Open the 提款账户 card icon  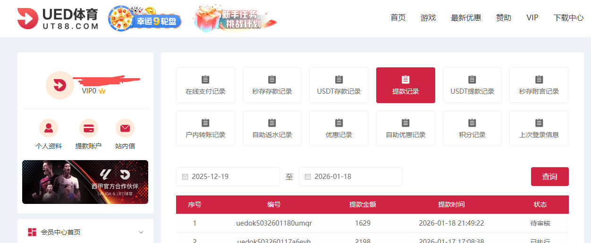88,128
